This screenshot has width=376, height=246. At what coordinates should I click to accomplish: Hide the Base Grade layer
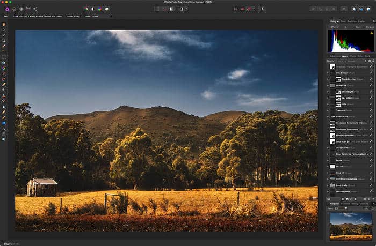(371, 185)
